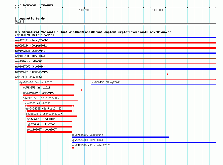This screenshot has height=165, width=223.
Task: Click the 103900k ruler tick label
Action: point(158,10)
